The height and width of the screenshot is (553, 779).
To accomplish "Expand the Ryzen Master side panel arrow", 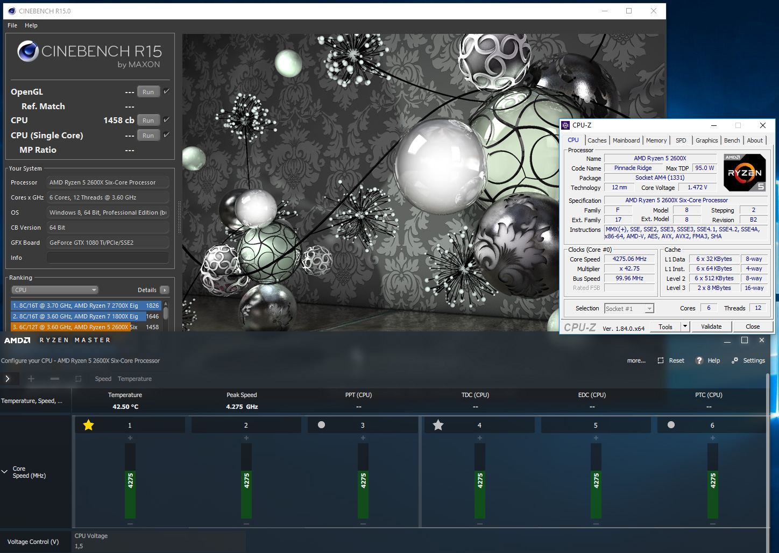I will [x=8, y=379].
